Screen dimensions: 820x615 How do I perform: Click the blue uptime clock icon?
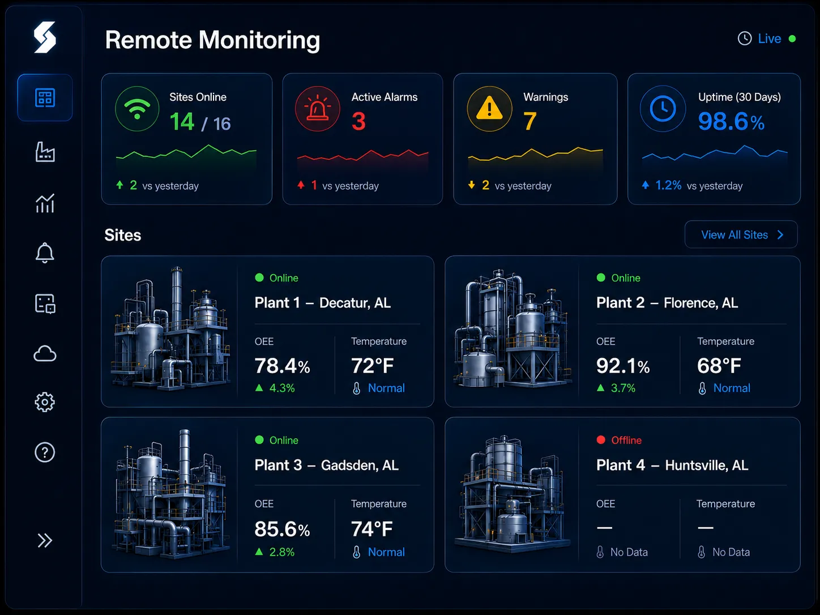click(x=663, y=109)
